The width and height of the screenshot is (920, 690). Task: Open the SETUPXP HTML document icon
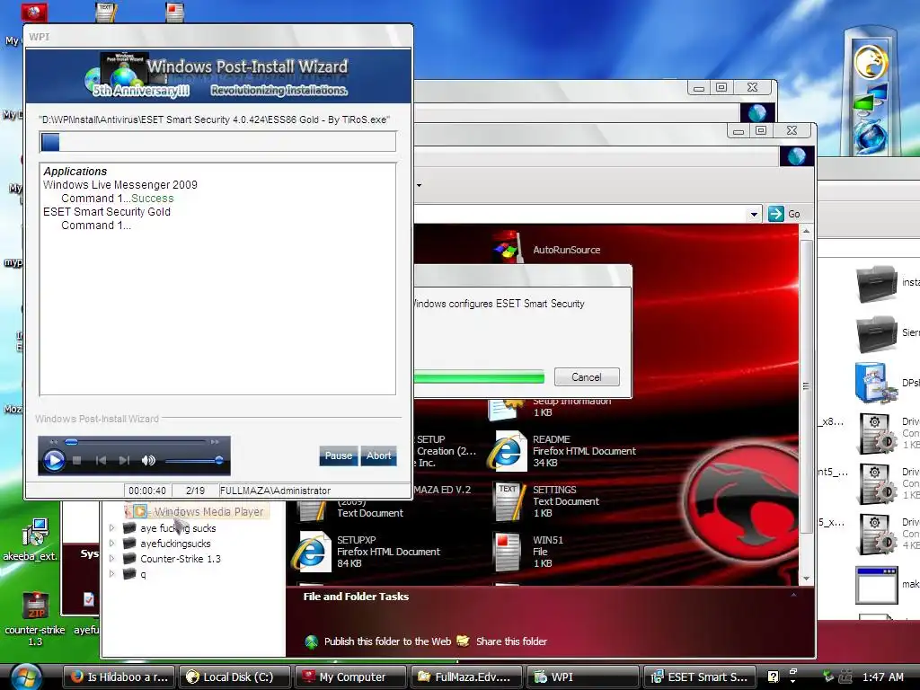point(311,552)
